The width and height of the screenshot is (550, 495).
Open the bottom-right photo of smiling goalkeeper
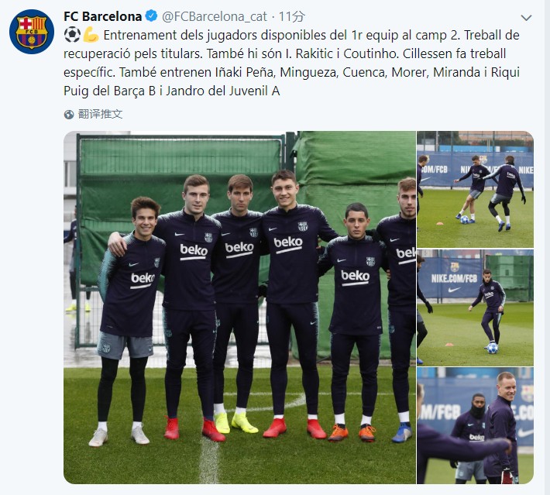point(476,426)
